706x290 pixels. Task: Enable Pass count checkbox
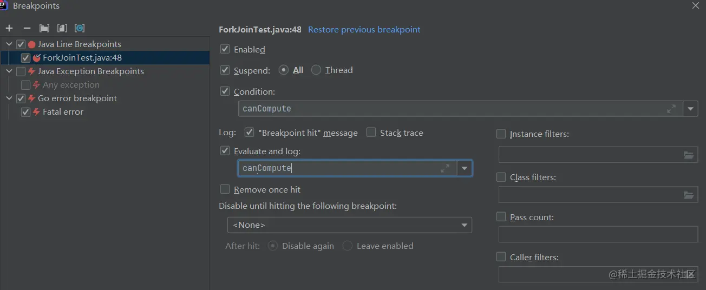pyautogui.click(x=501, y=217)
